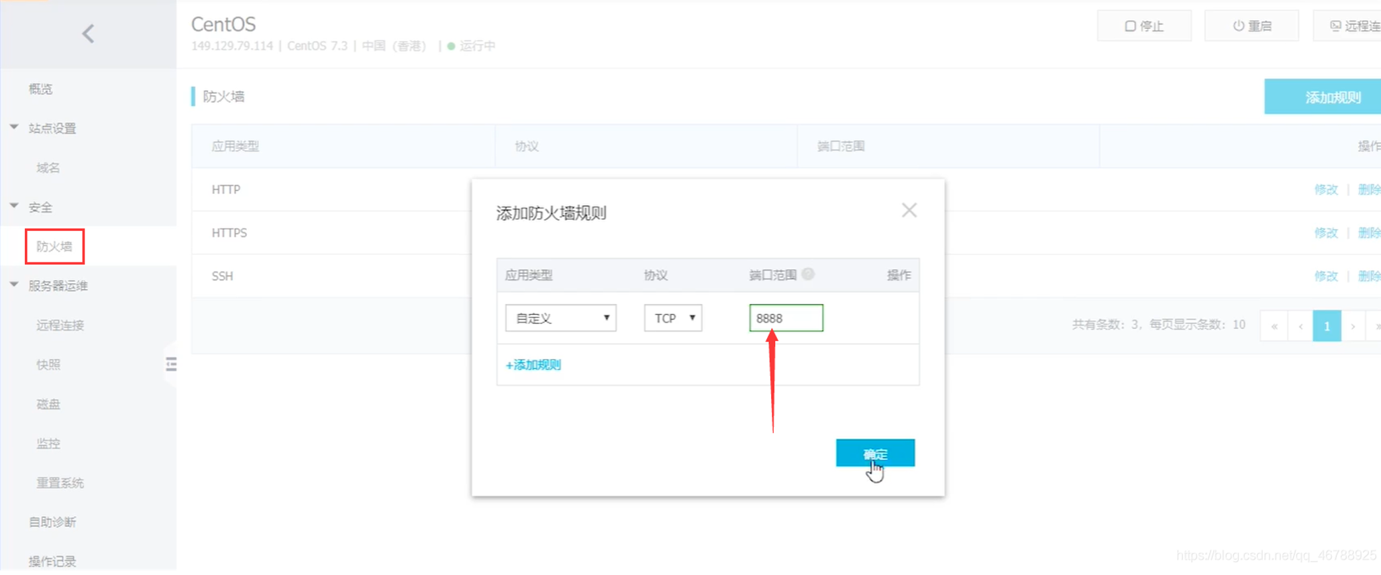Click 修改 for the HTTPS rule
Image resolution: width=1381 pixels, height=575 pixels.
tap(1326, 233)
